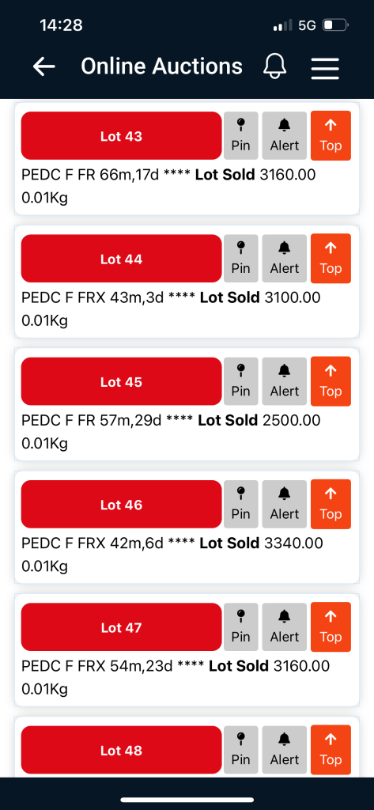Pin Lot 43
The image size is (374, 810).
[x=240, y=136]
